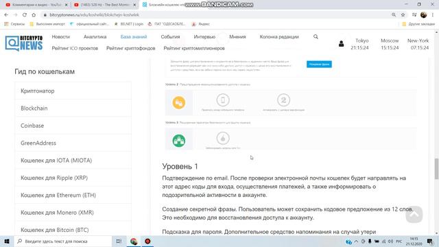Image resolution: width=439 pixels, height=247 pixels.
Task: Click the phone number step icon
Action: pos(223,99)
